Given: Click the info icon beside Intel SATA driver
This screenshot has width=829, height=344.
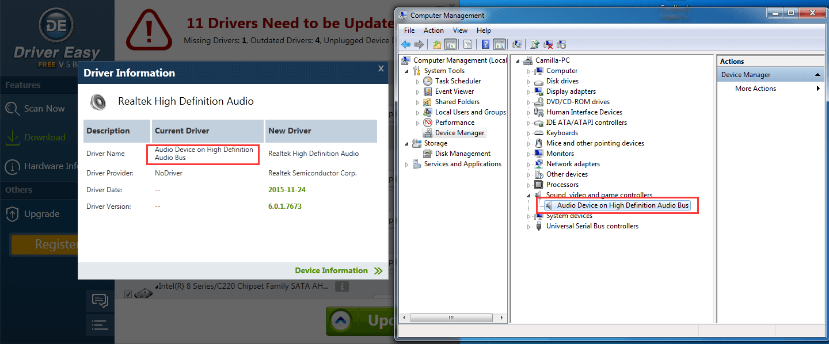Looking at the screenshot, I should coord(342,286).
